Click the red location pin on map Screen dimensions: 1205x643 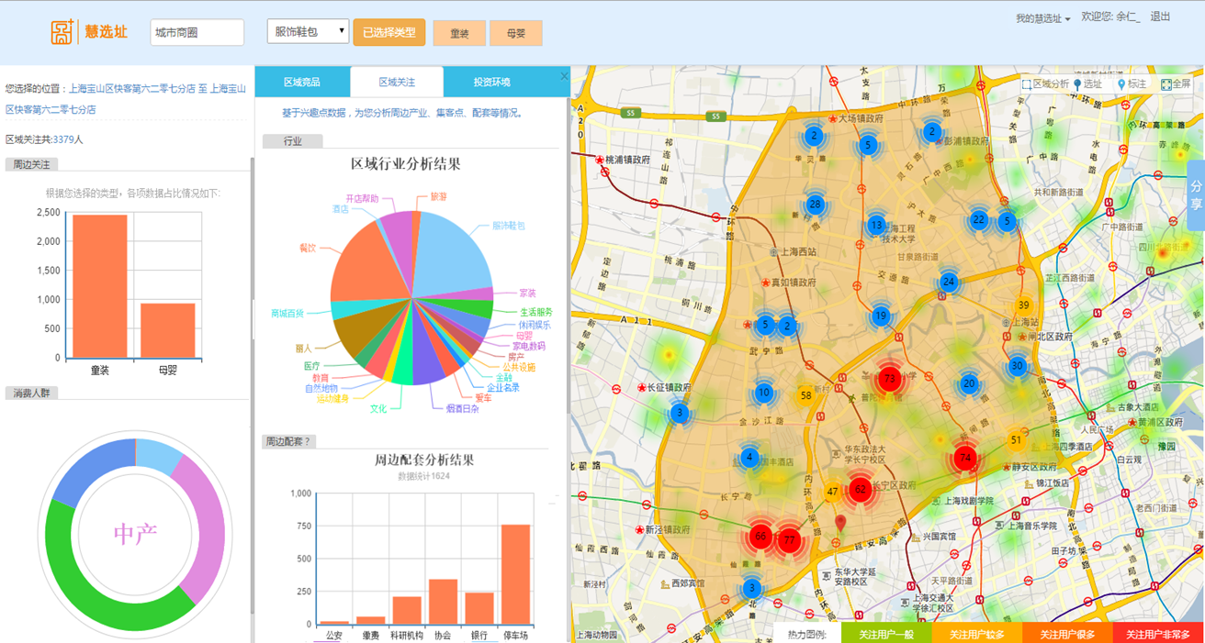coord(839,525)
